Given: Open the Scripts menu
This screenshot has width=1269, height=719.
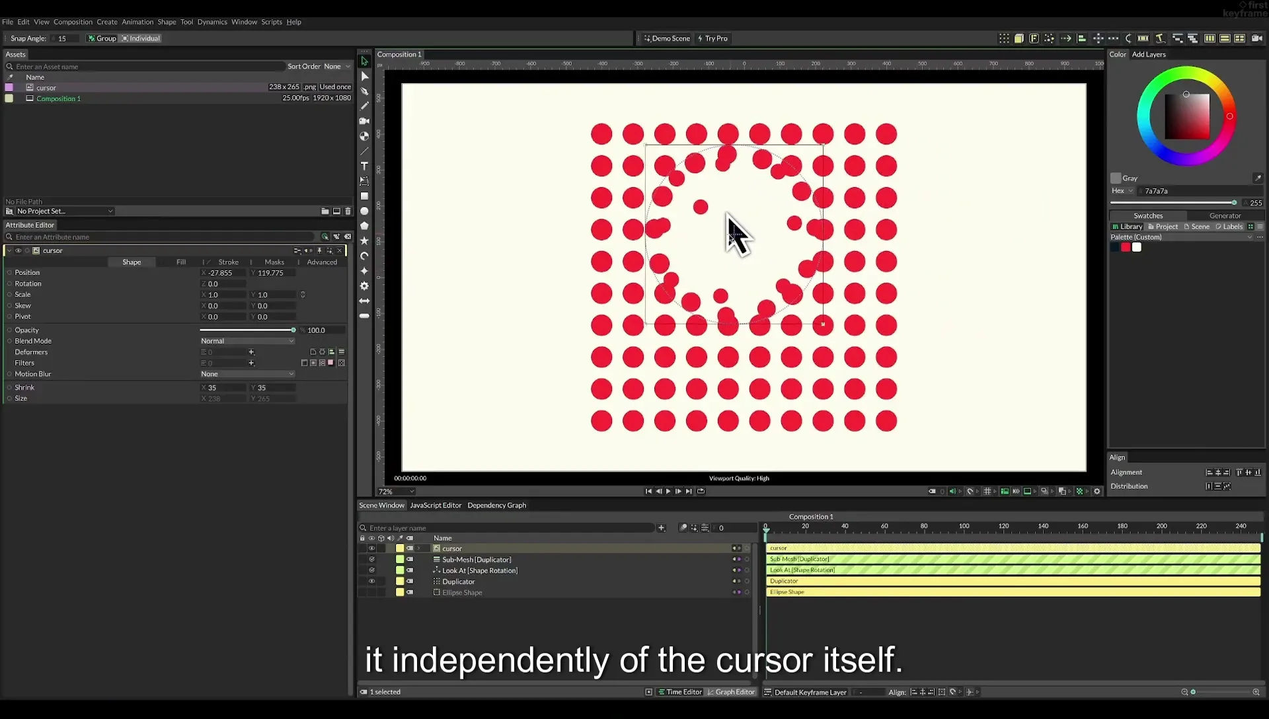Looking at the screenshot, I should click(272, 22).
